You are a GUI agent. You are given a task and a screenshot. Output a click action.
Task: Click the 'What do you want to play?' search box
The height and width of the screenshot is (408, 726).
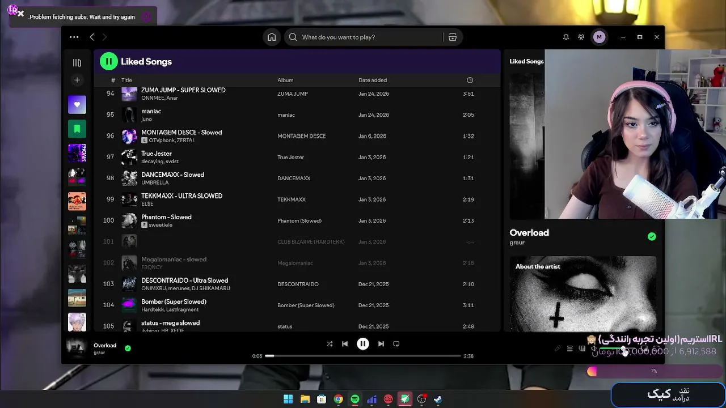tap(364, 37)
